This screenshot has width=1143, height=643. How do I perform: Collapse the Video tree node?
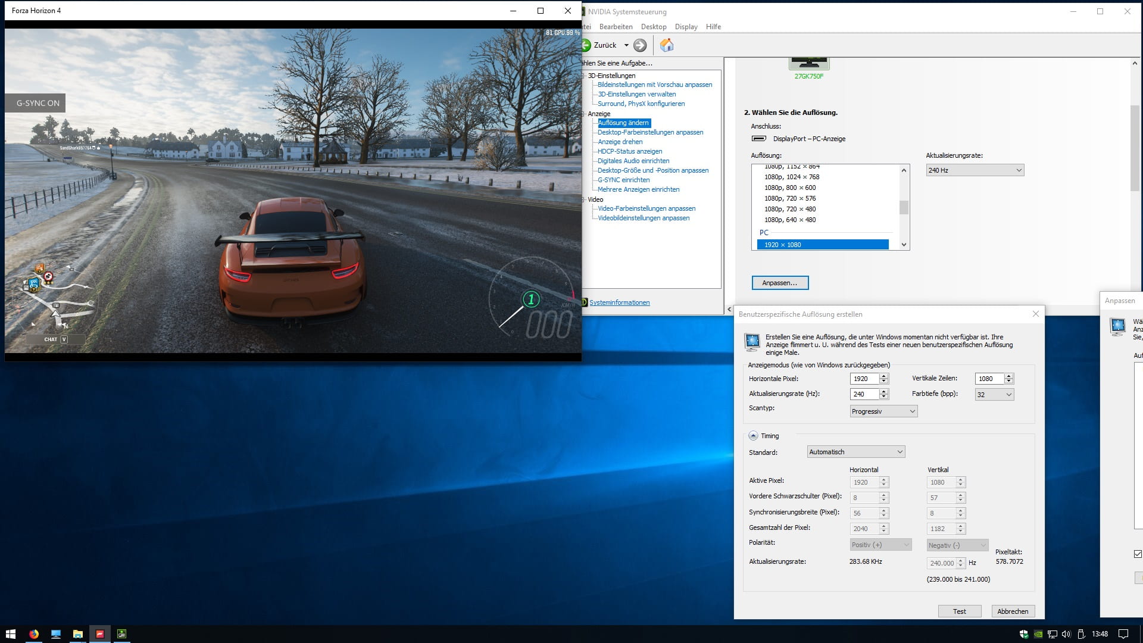[x=584, y=199]
